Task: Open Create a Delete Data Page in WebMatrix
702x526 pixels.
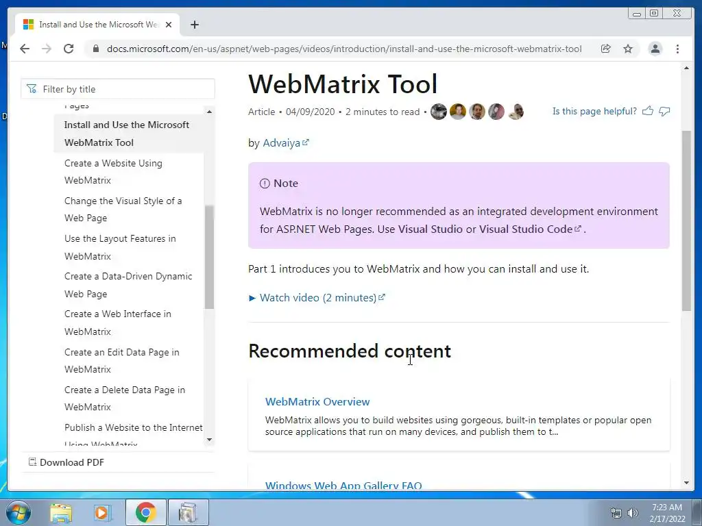Action: point(125,398)
